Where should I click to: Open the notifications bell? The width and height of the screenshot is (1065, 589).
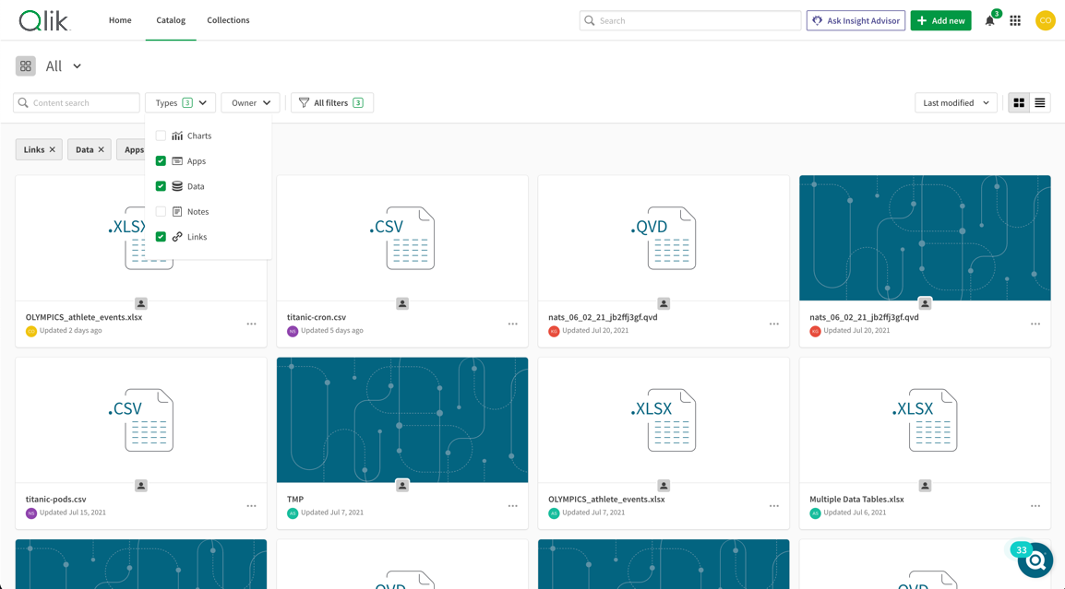coord(989,20)
